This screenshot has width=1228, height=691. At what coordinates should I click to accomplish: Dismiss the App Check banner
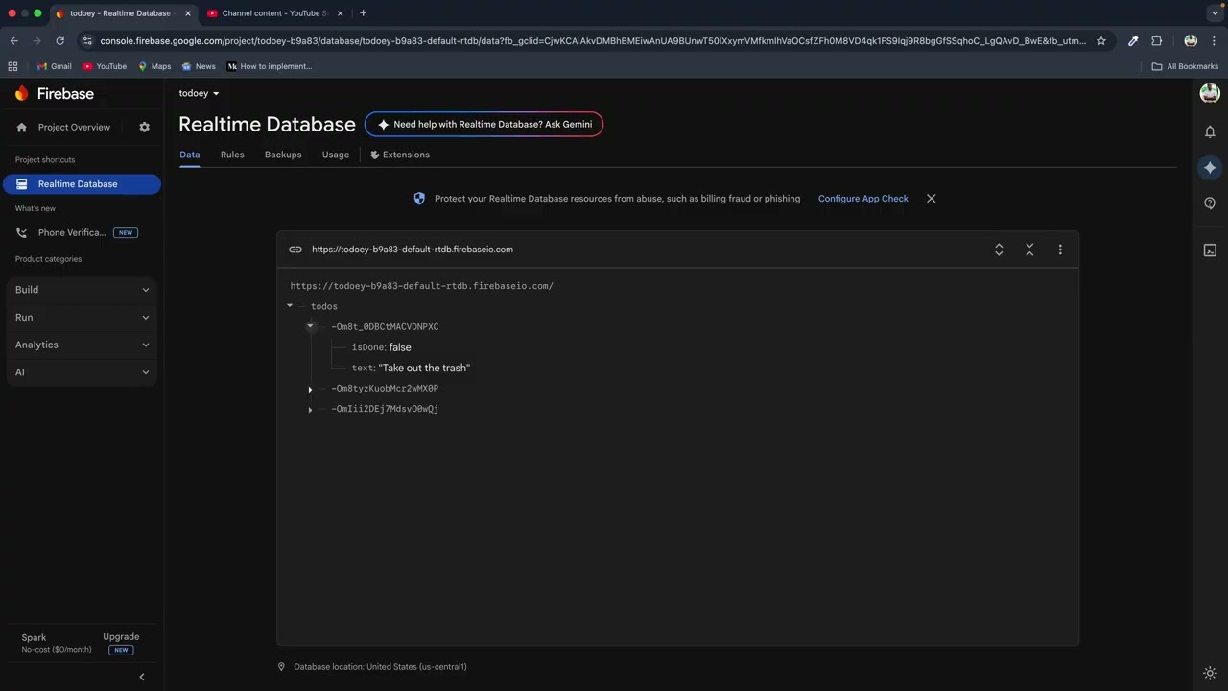[931, 199]
